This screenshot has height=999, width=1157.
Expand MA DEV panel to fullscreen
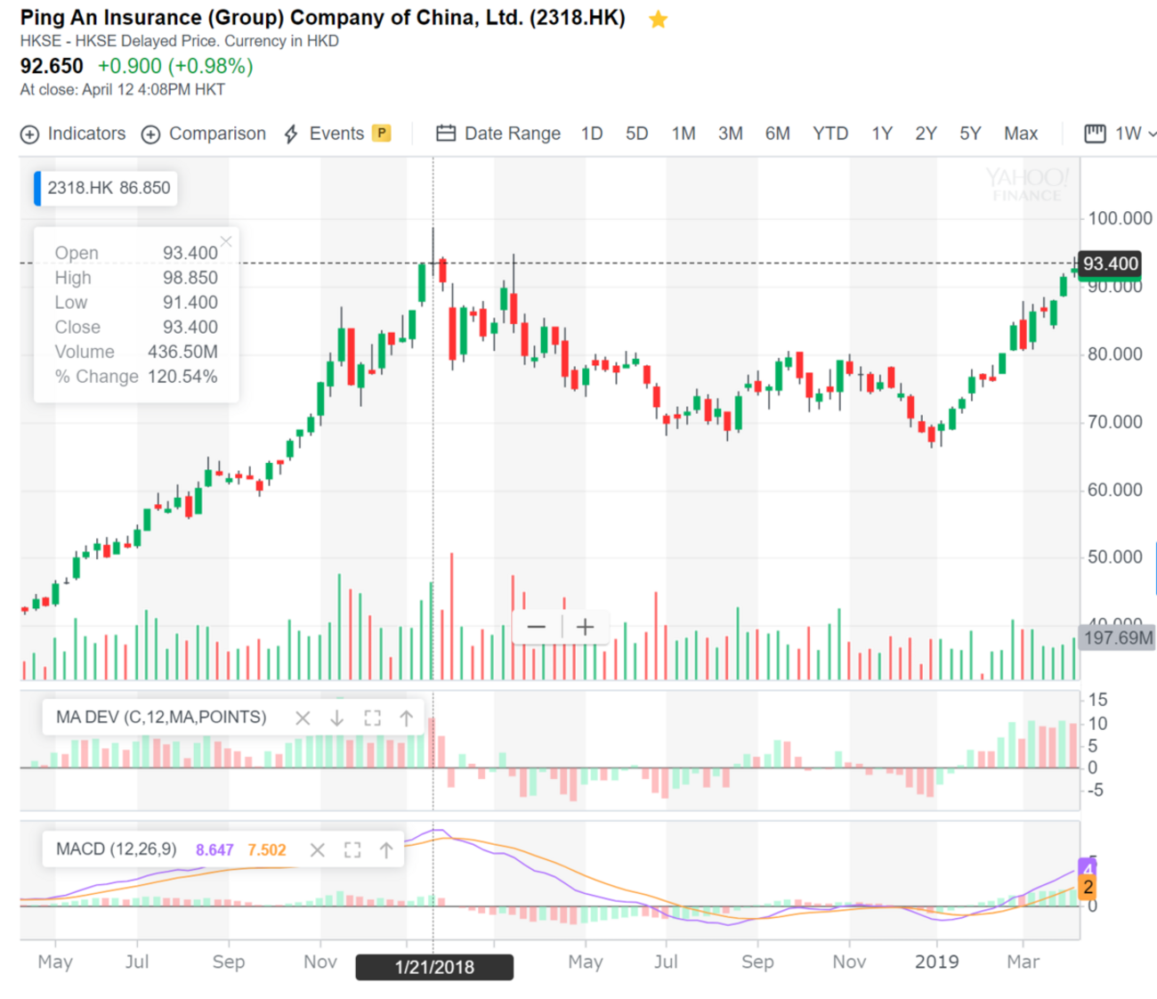pos(372,718)
